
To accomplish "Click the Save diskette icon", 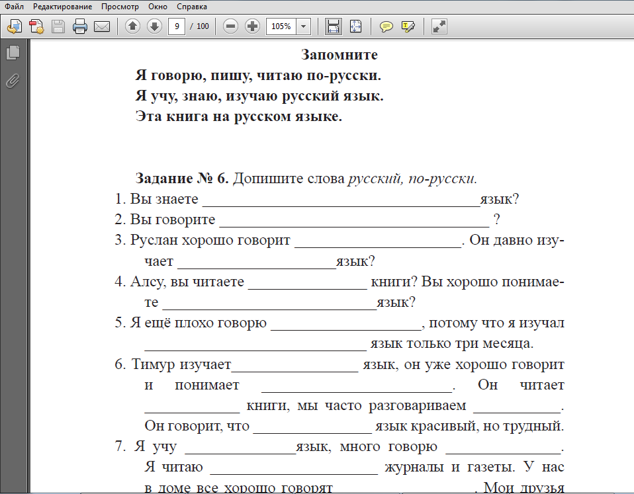I will pyautogui.click(x=58, y=26).
